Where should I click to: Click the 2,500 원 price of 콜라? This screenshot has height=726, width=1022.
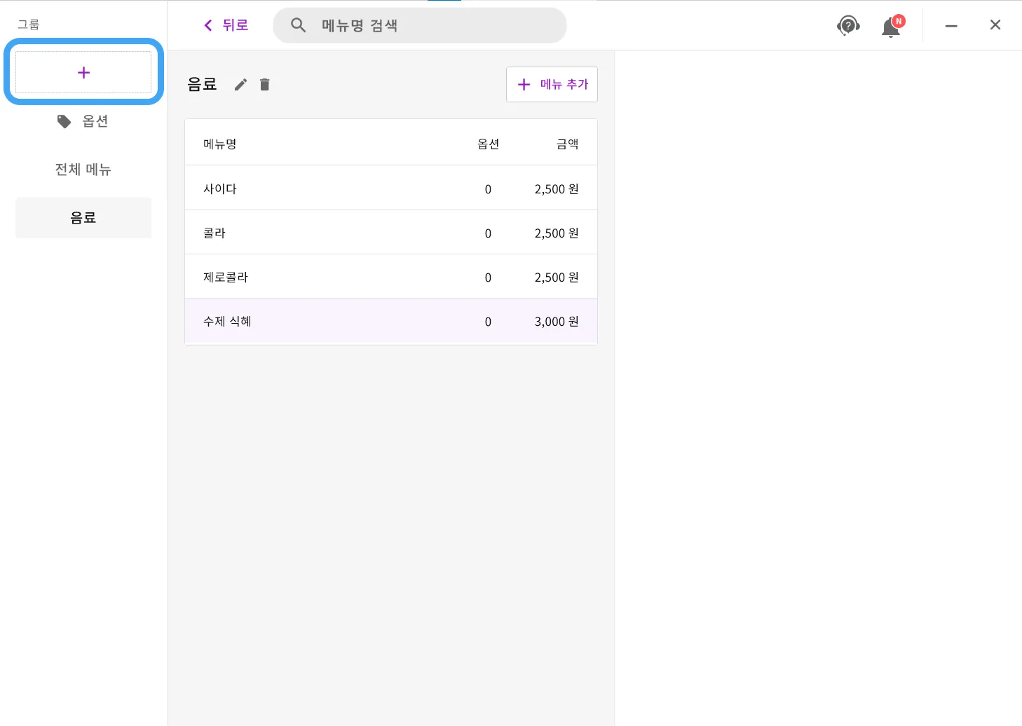point(557,233)
